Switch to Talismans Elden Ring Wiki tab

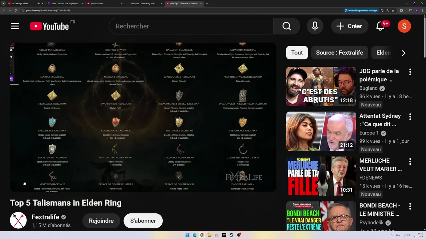pos(145,3)
